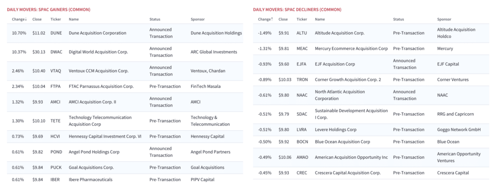The image size is (498, 185).
Task: Sort the decliners table by Sponsor
Action: pyautogui.click(x=444, y=19)
